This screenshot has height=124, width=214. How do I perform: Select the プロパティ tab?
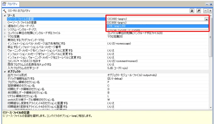11,4
